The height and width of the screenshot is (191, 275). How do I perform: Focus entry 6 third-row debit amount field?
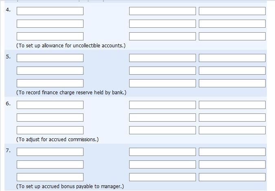tap(163, 130)
